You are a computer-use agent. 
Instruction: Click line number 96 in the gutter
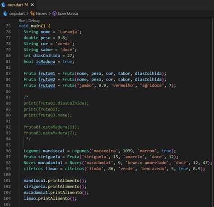[x=8, y=151]
